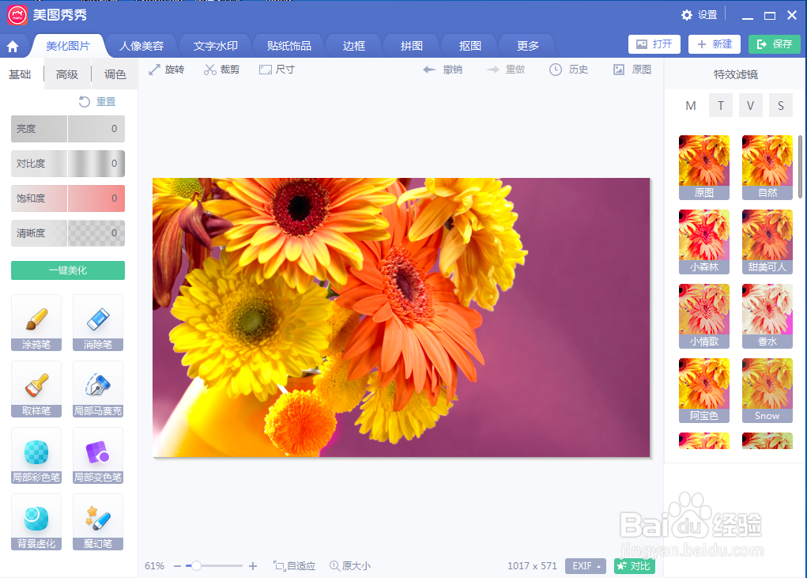This screenshot has height=578, width=807.
Task: Select the 取样笔 sampling brush tool
Action: [x=36, y=389]
